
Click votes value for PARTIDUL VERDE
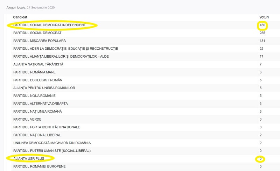260,119
